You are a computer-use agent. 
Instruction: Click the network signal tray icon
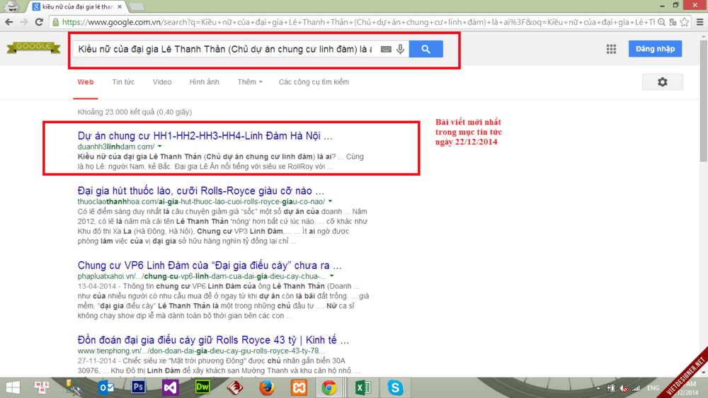(x=636, y=388)
